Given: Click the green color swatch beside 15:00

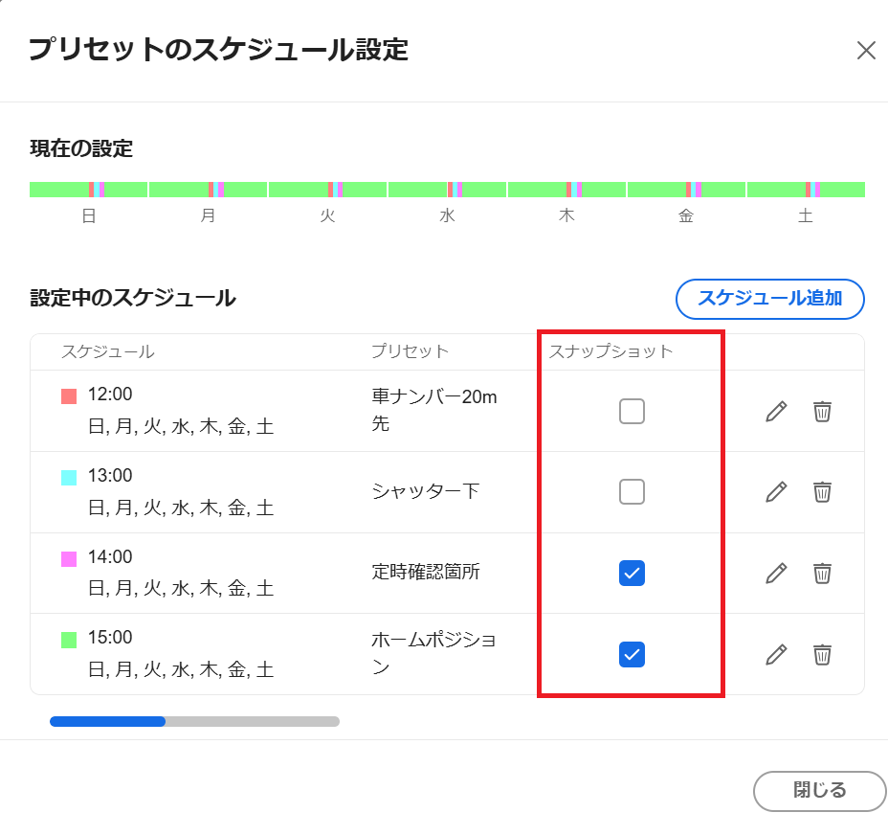Looking at the screenshot, I should [69, 640].
